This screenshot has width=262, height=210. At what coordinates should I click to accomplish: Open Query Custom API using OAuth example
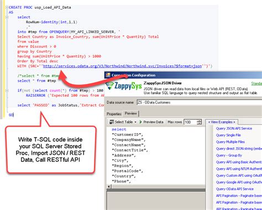(239, 176)
